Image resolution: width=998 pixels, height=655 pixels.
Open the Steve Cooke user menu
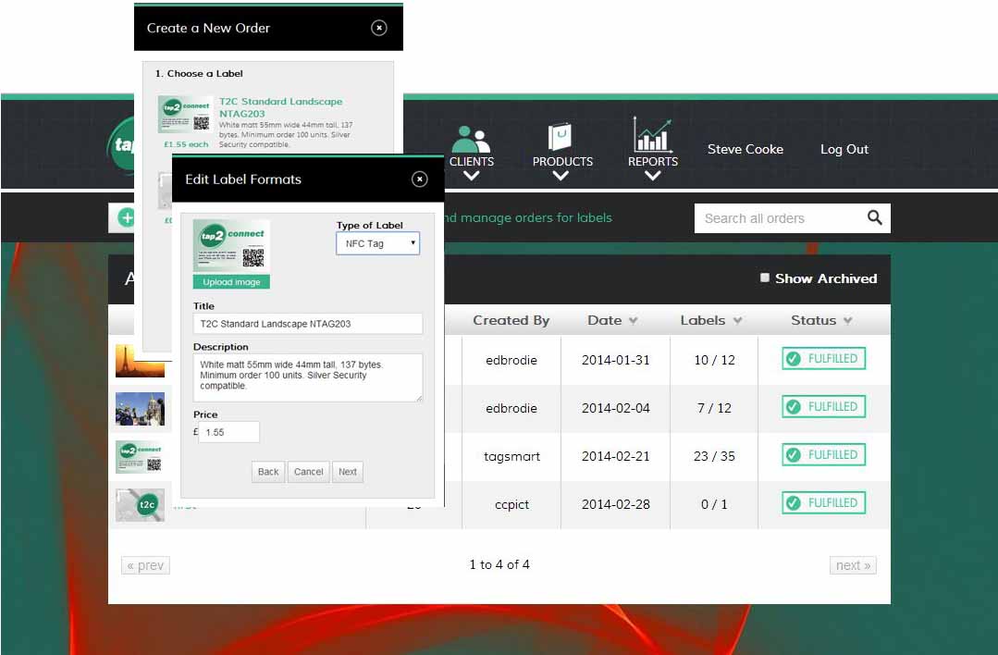[745, 149]
